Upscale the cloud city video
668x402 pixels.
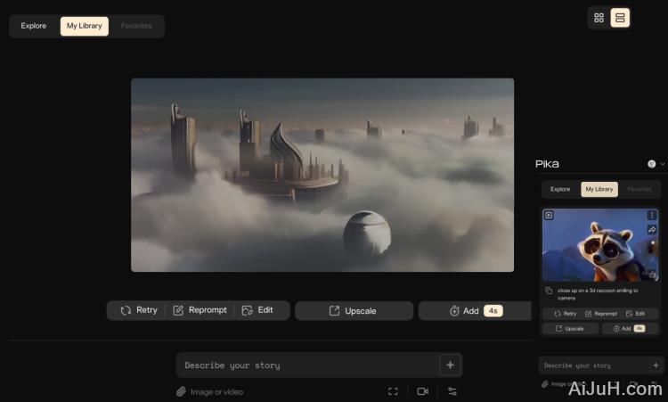point(354,311)
